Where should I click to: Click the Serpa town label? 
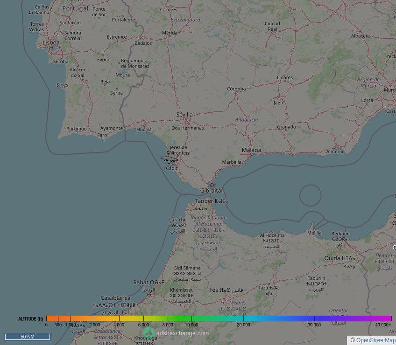pos(116,93)
